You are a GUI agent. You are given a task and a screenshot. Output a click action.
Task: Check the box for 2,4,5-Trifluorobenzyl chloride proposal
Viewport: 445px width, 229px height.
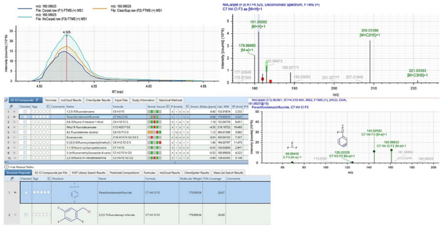point(26,215)
